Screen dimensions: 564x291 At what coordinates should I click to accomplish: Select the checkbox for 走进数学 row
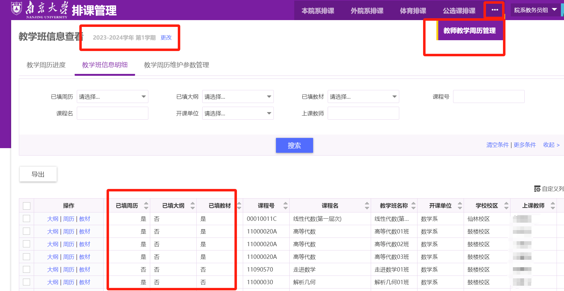tap(27, 269)
